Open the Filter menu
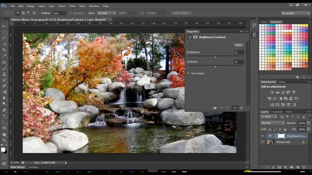This screenshot has width=312, height=175. (73, 6)
